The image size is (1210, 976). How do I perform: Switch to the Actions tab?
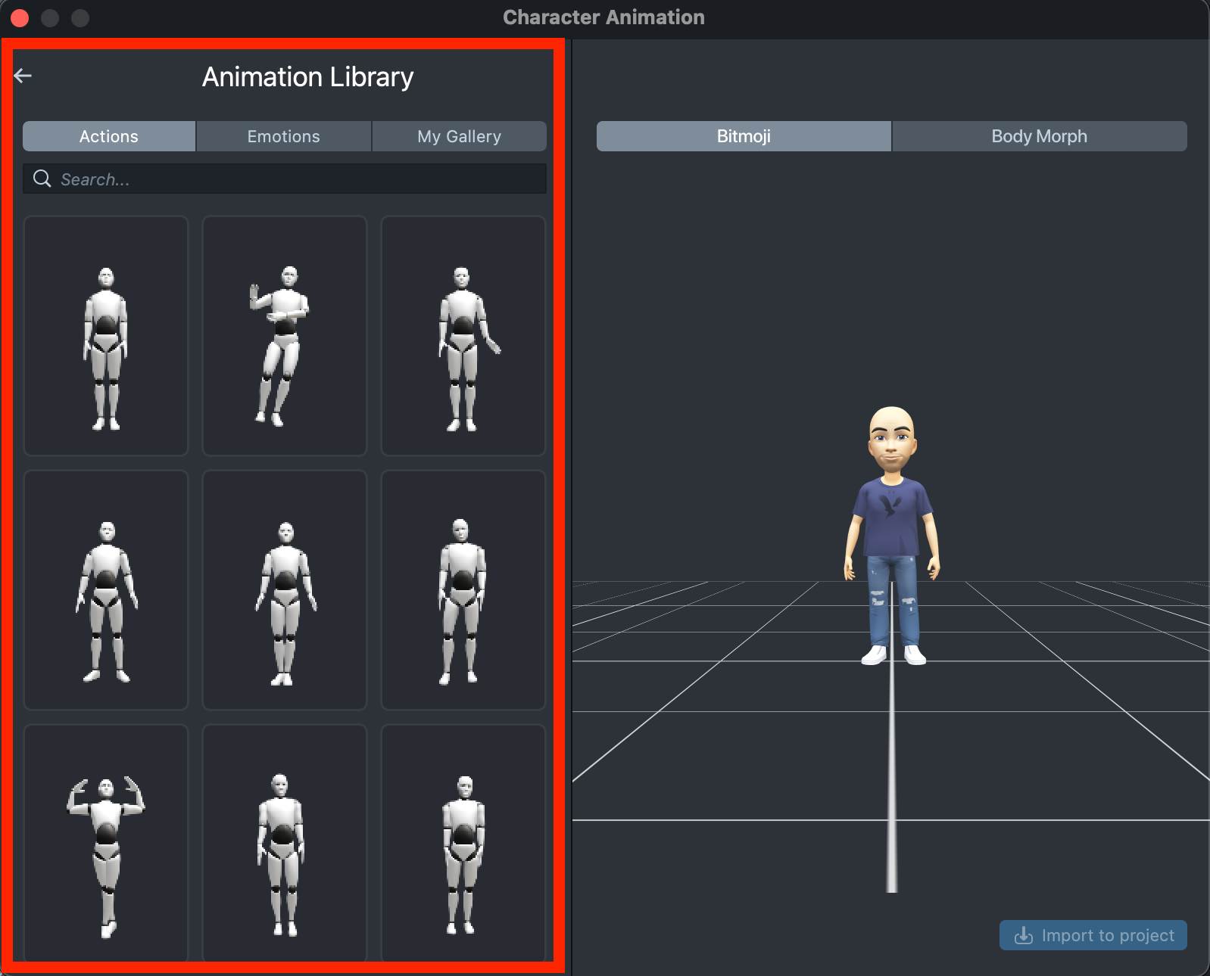point(109,136)
